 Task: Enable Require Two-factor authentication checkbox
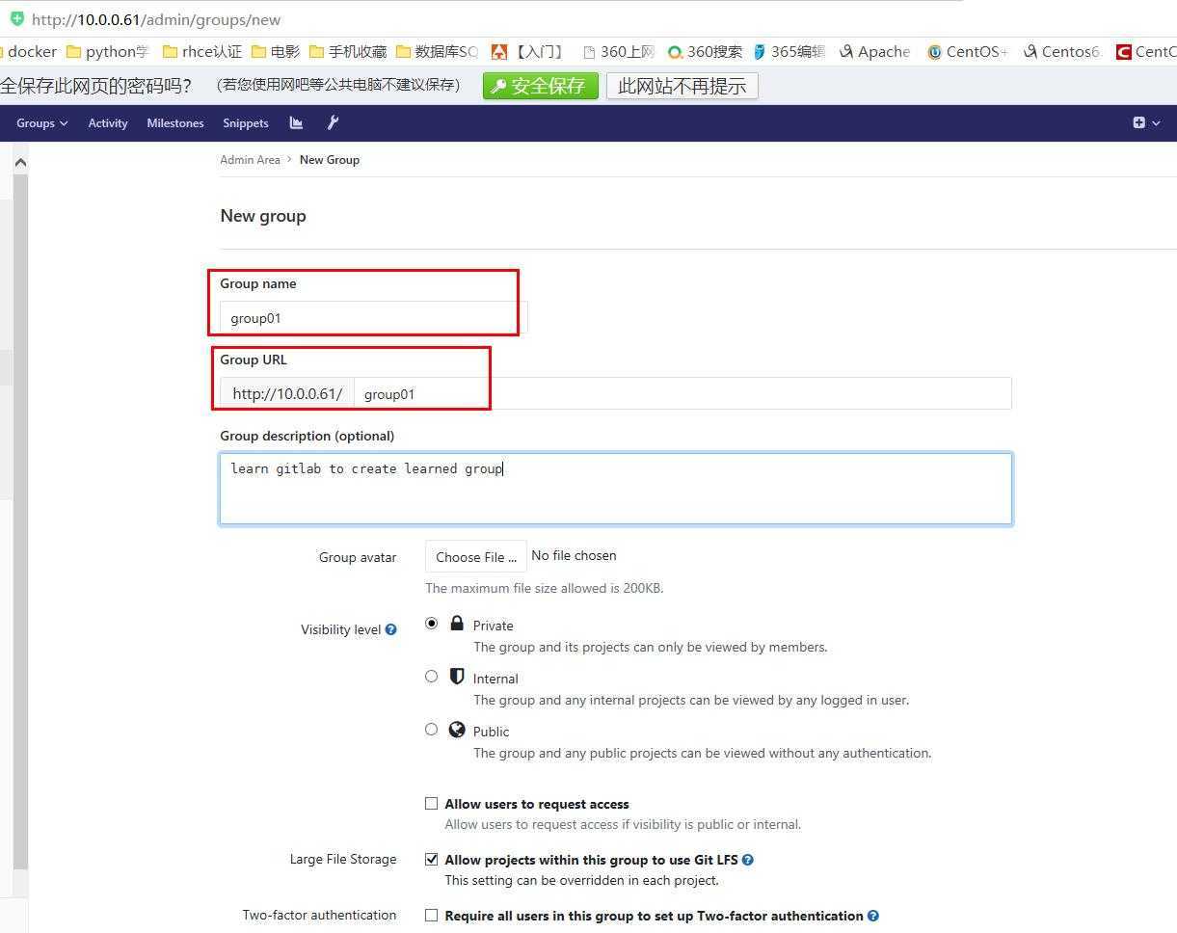(431, 915)
